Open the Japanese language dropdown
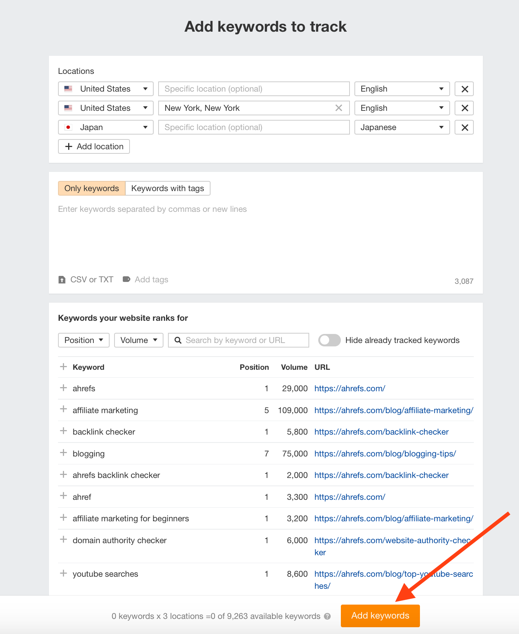 [402, 127]
